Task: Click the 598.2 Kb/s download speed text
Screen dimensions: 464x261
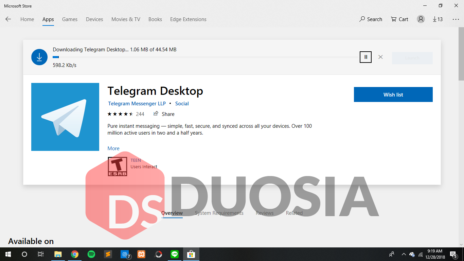Action: tap(65, 65)
